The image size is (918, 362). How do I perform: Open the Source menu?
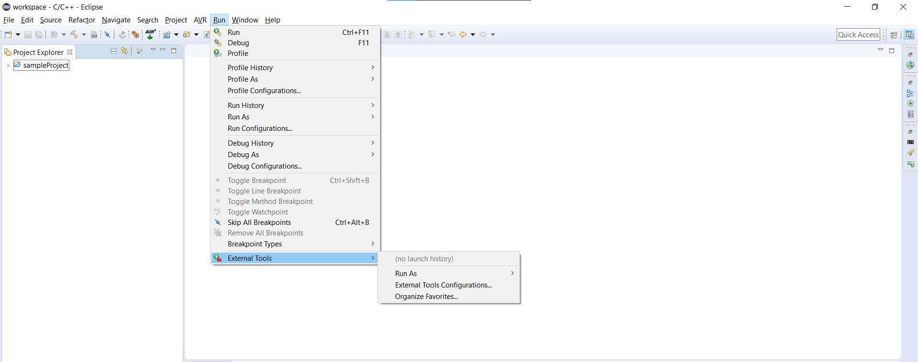click(51, 20)
